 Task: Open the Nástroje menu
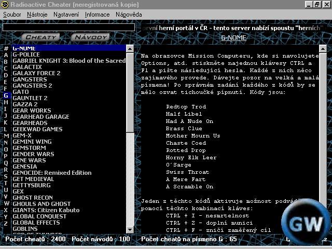(x=37, y=15)
